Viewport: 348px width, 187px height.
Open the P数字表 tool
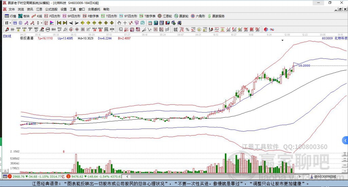point(91,16)
